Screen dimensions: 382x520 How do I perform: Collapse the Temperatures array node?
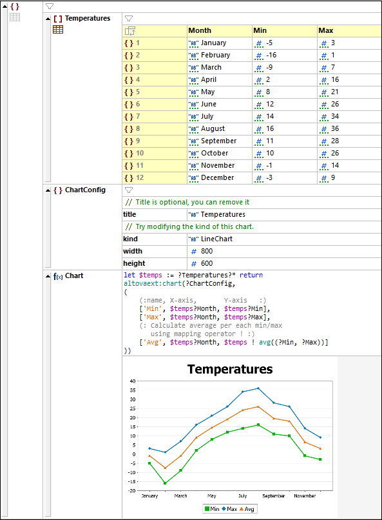(x=48, y=19)
